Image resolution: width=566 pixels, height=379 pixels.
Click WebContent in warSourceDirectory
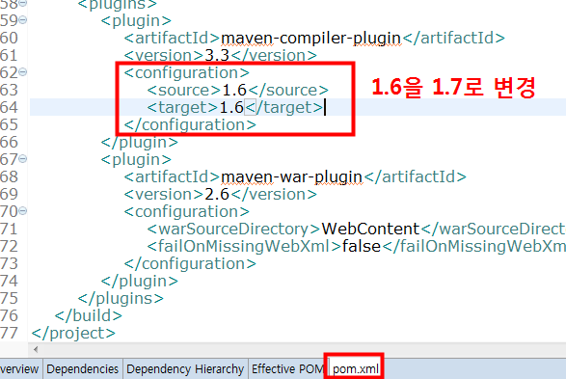370,229
